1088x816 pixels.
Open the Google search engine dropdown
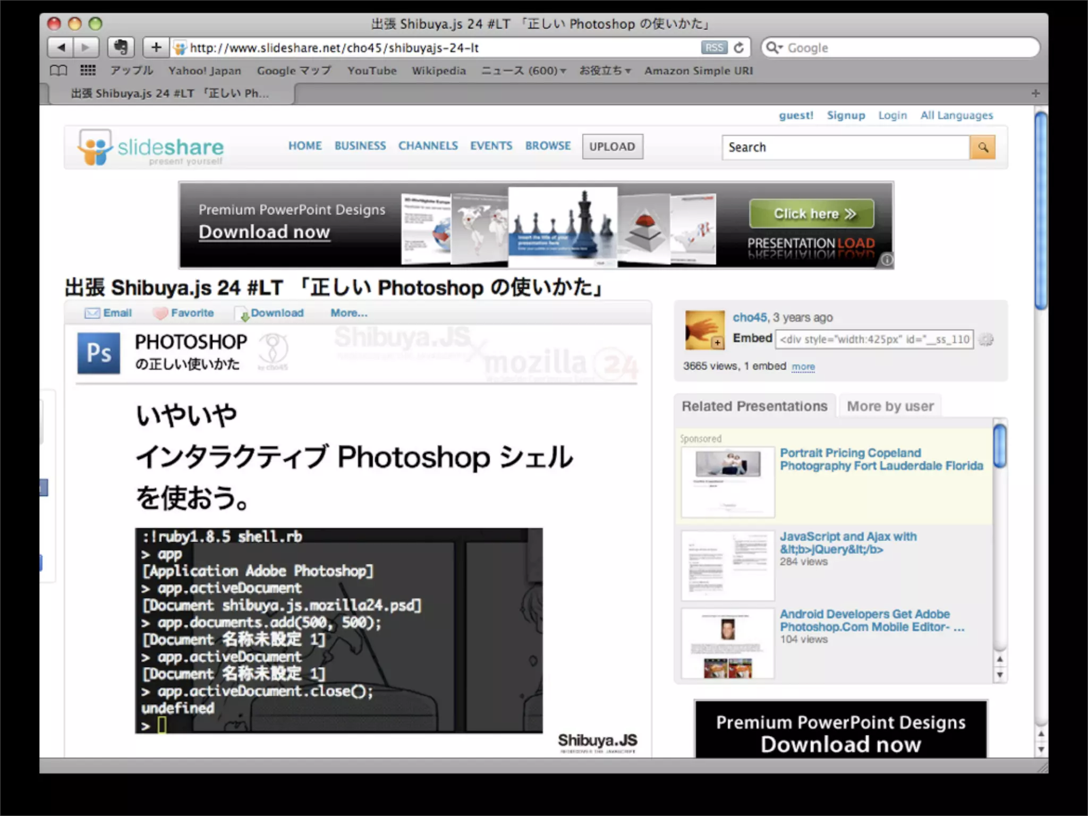[775, 48]
